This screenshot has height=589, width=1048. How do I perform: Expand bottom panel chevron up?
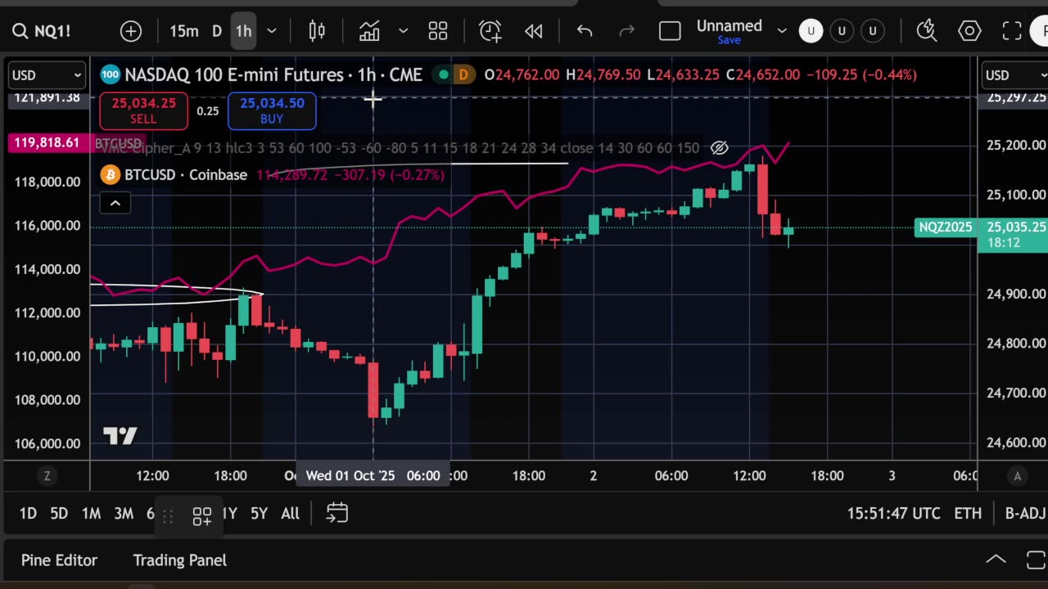(x=996, y=560)
